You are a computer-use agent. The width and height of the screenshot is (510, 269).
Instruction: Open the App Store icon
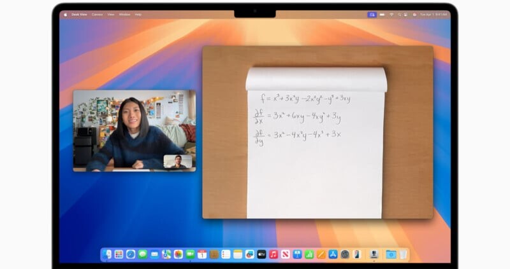click(333, 254)
